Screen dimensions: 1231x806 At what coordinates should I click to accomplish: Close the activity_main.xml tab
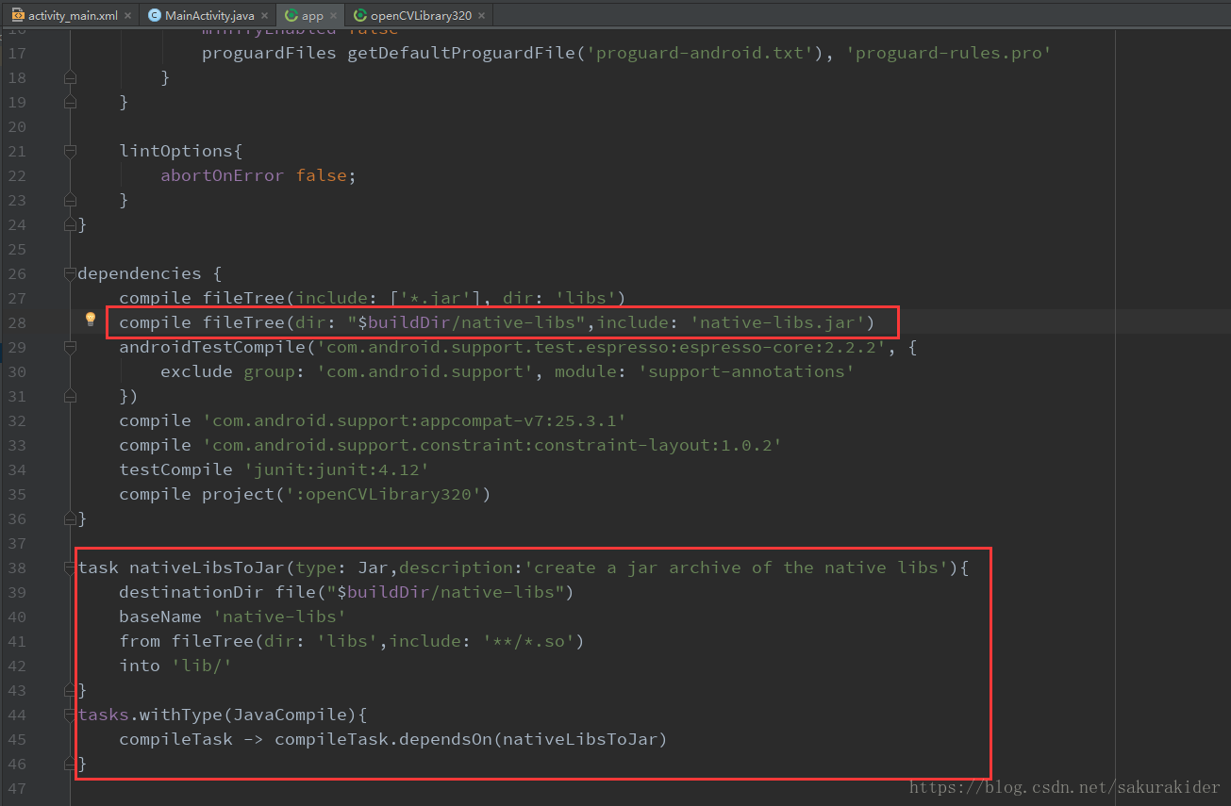pyautogui.click(x=126, y=16)
